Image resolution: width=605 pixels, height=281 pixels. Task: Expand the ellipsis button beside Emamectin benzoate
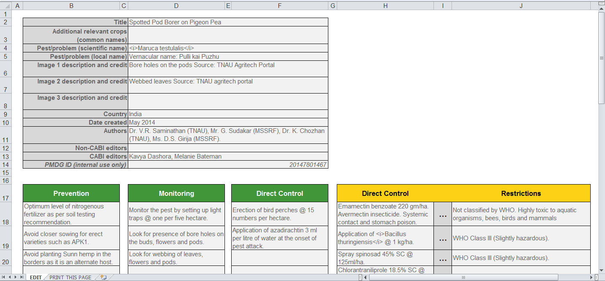(443, 214)
